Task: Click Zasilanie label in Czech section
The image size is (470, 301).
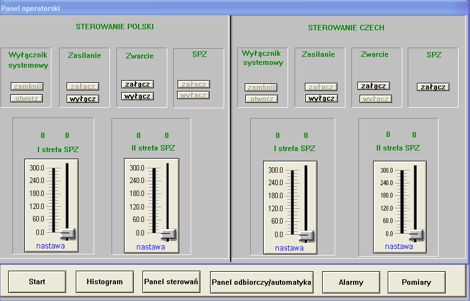Action: (318, 55)
